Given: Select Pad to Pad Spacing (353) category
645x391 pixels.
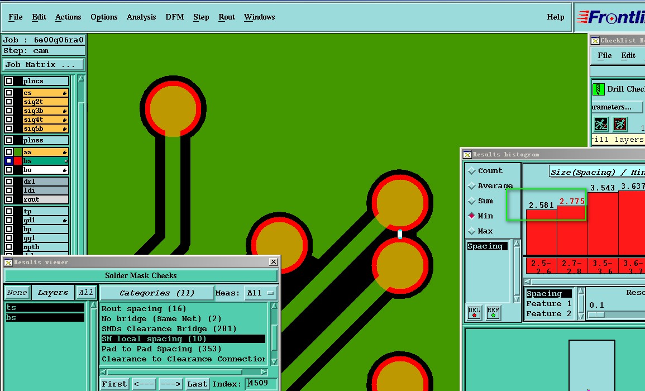Looking at the screenshot, I should (x=161, y=349).
